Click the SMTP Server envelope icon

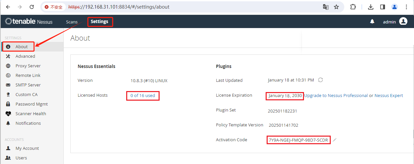pos(8,85)
